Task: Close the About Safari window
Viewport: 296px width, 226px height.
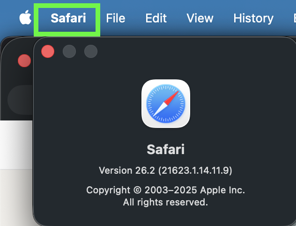Action: pyautogui.click(x=48, y=51)
